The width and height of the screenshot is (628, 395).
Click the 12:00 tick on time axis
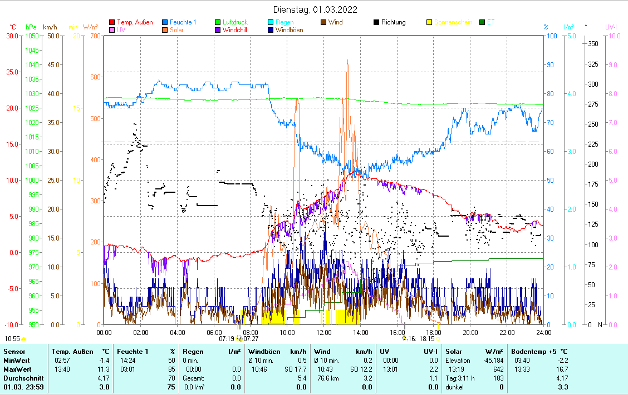[323, 332]
